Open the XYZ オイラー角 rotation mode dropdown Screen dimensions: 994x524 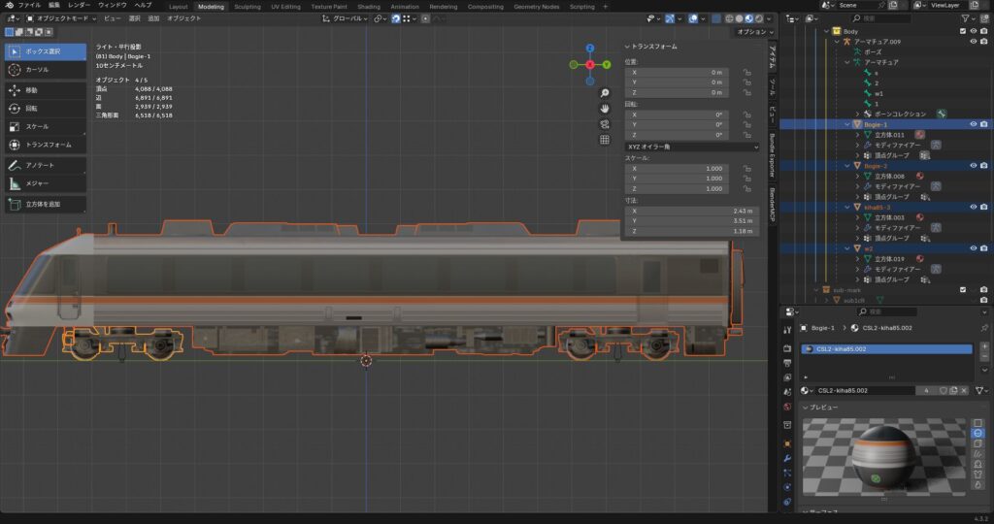[x=692, y=147]
